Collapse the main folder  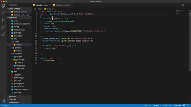tap(11, 42)
